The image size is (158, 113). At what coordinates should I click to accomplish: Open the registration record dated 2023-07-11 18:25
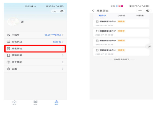coord(121,23)
